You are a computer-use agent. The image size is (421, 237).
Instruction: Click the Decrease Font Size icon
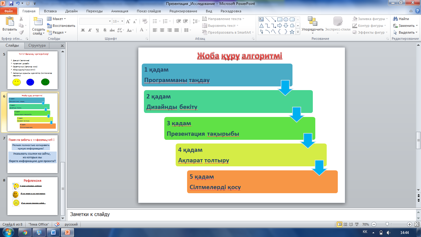pos(134,21)
